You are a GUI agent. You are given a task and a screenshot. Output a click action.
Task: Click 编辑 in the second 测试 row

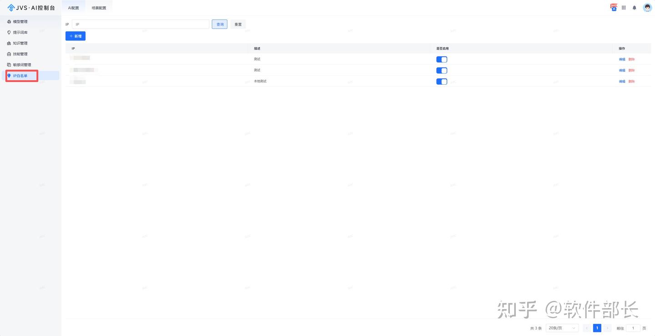tap(622, 70)
